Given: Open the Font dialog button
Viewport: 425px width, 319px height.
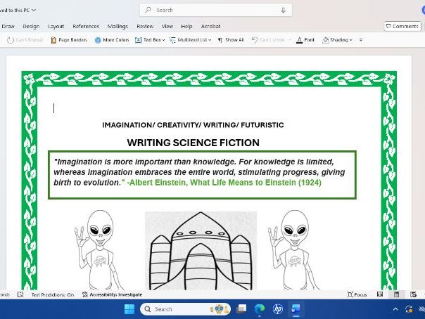Looking at the screenshot, I should (305, 40).
